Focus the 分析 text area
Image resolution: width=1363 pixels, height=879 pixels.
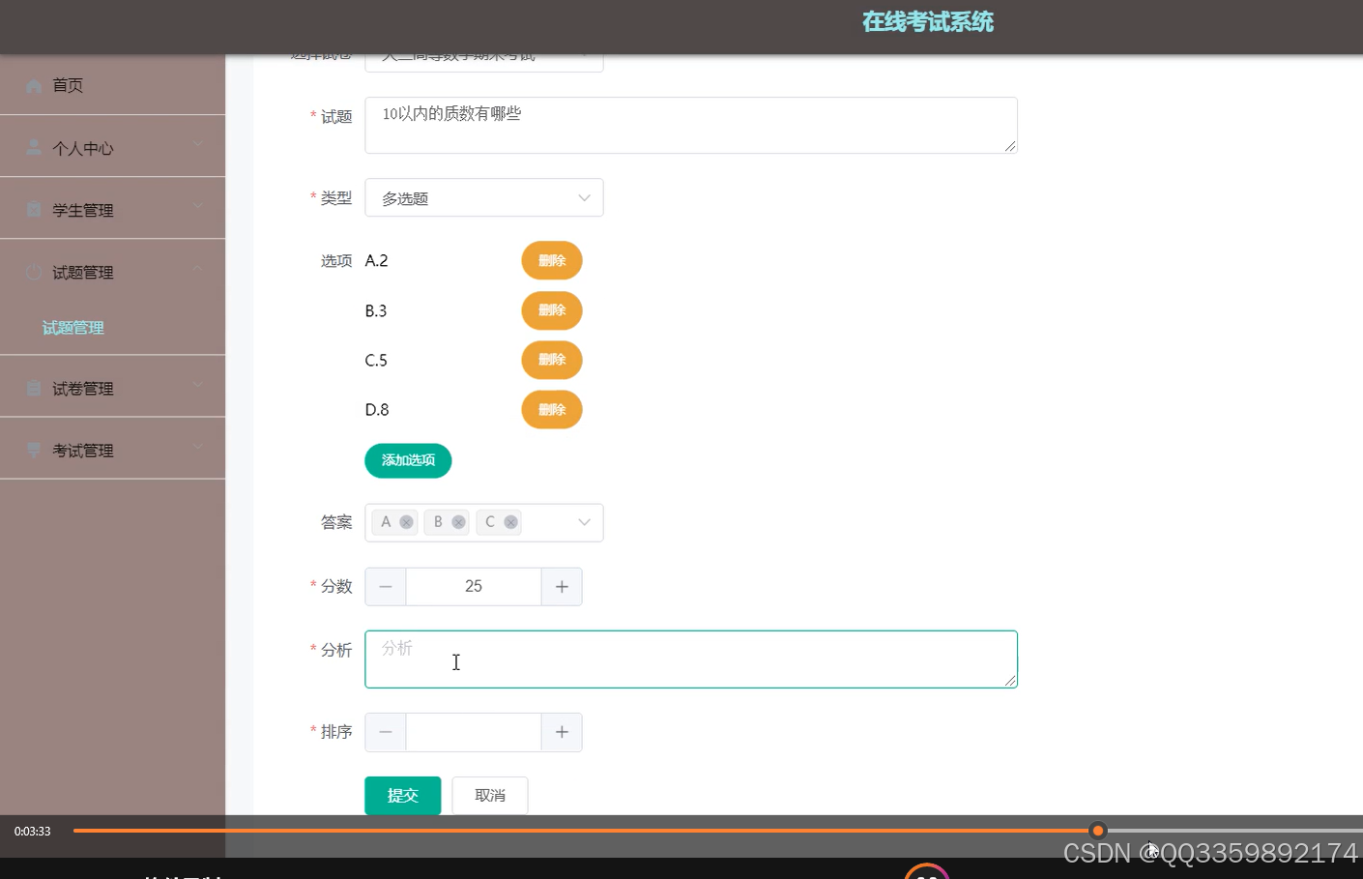pos(691,659)
